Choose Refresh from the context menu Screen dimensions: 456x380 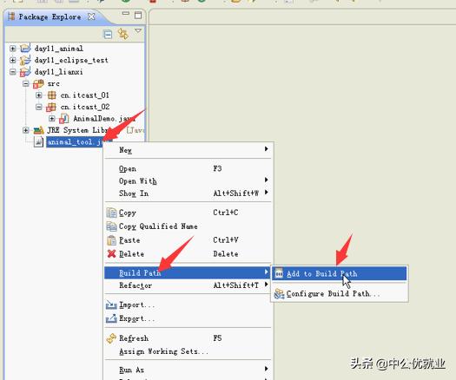click(188, 338)
